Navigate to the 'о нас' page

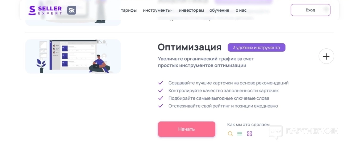point(241,10)
